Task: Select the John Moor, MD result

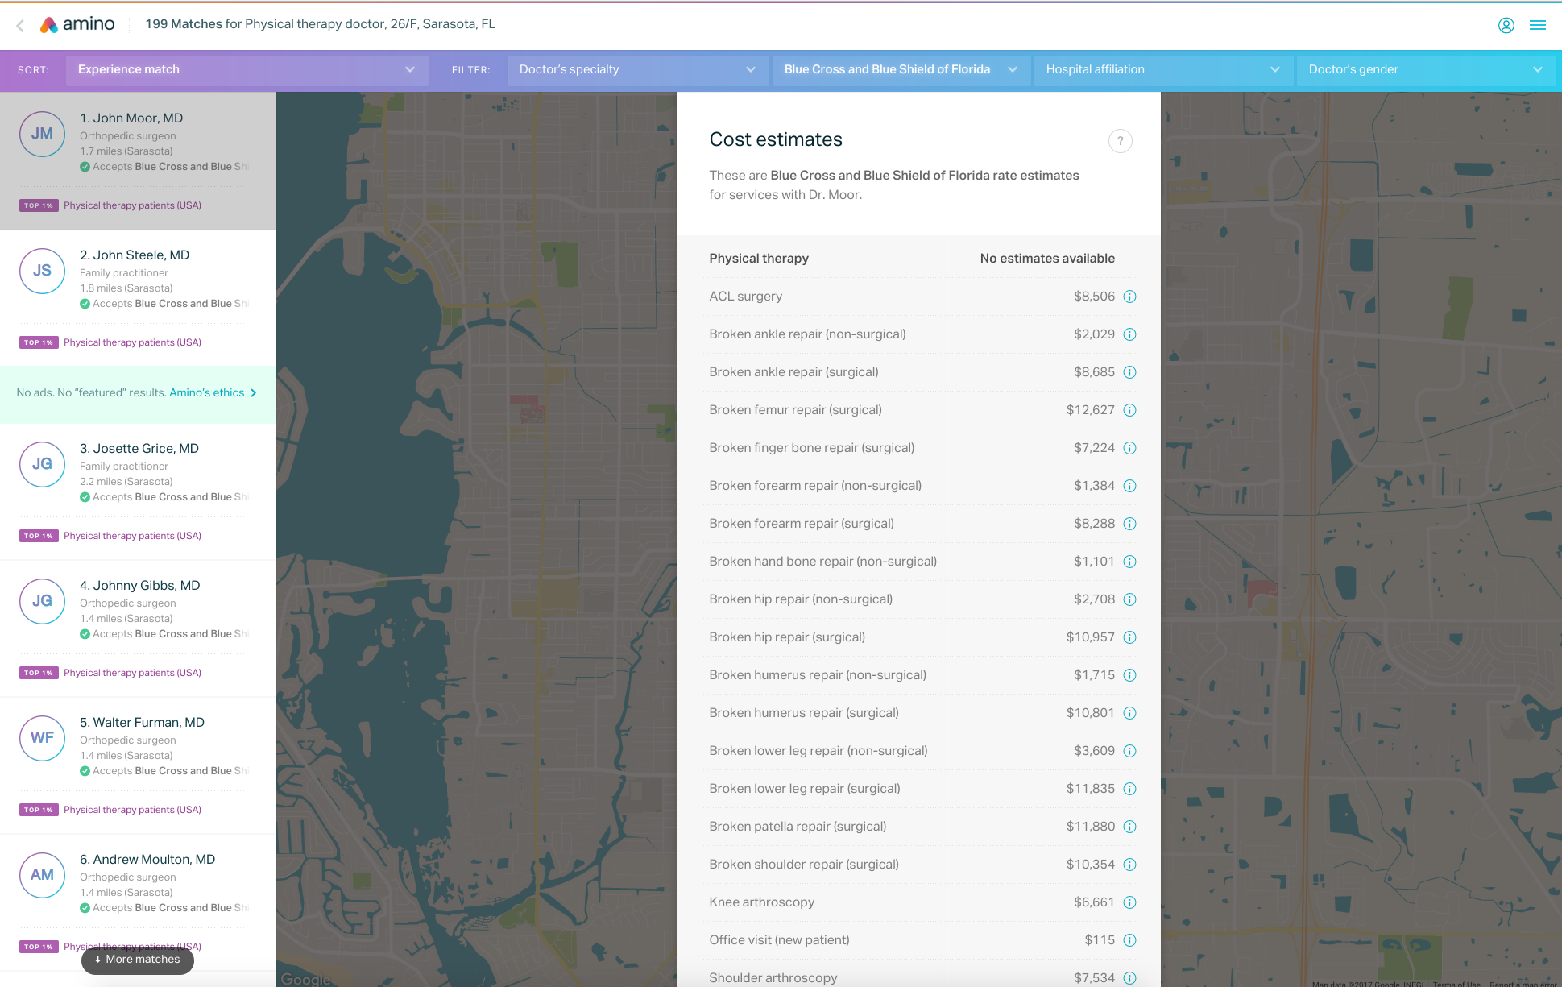Action: [137, 161]
